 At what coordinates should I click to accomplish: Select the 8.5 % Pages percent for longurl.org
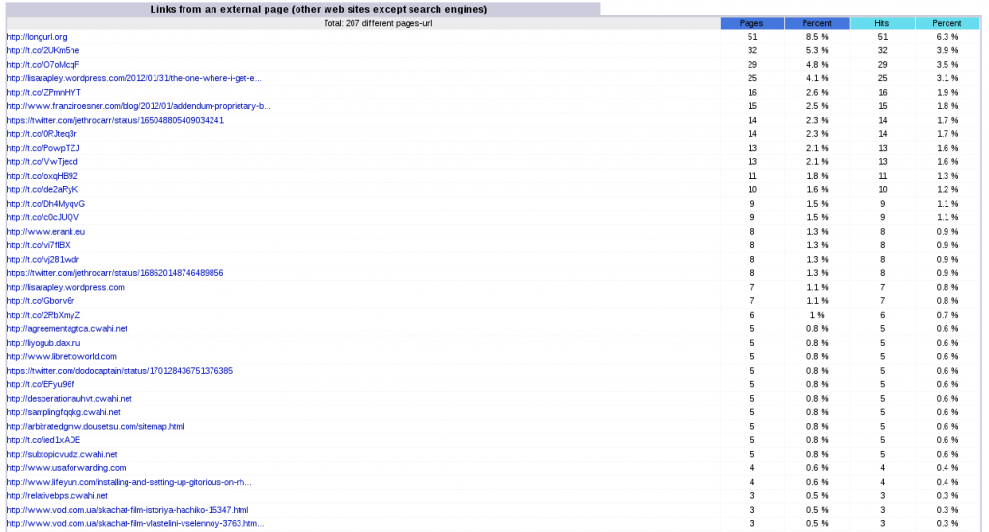coord(817,37)
